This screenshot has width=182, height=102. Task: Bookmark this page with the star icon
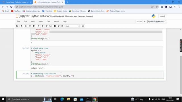point(157,7)
